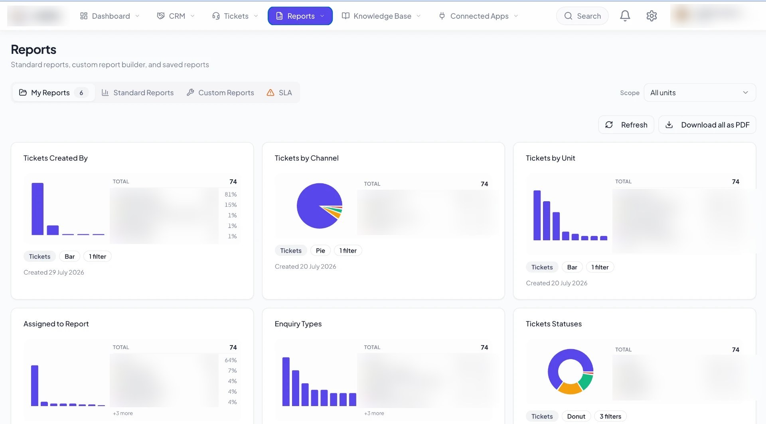
Task: Click the Enquiry Types title
Action: pos(298,324)
